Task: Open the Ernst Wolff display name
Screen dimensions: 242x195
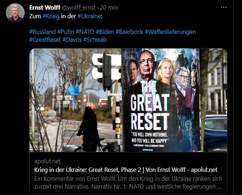Action: click(44, 7)
